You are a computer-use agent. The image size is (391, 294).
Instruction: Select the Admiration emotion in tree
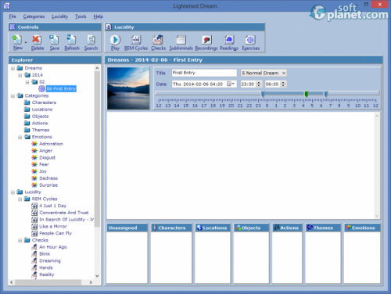51,144
